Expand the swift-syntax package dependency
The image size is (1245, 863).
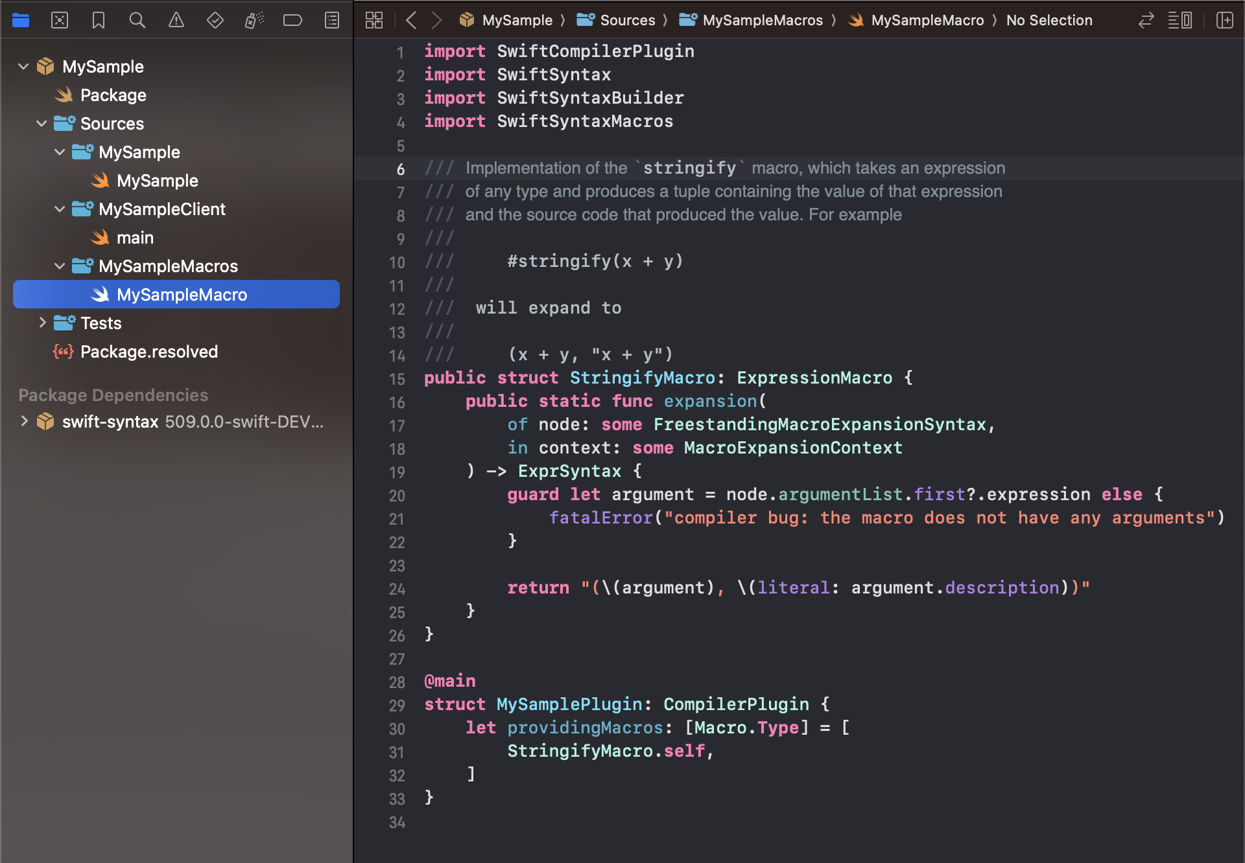coord(24,421)
